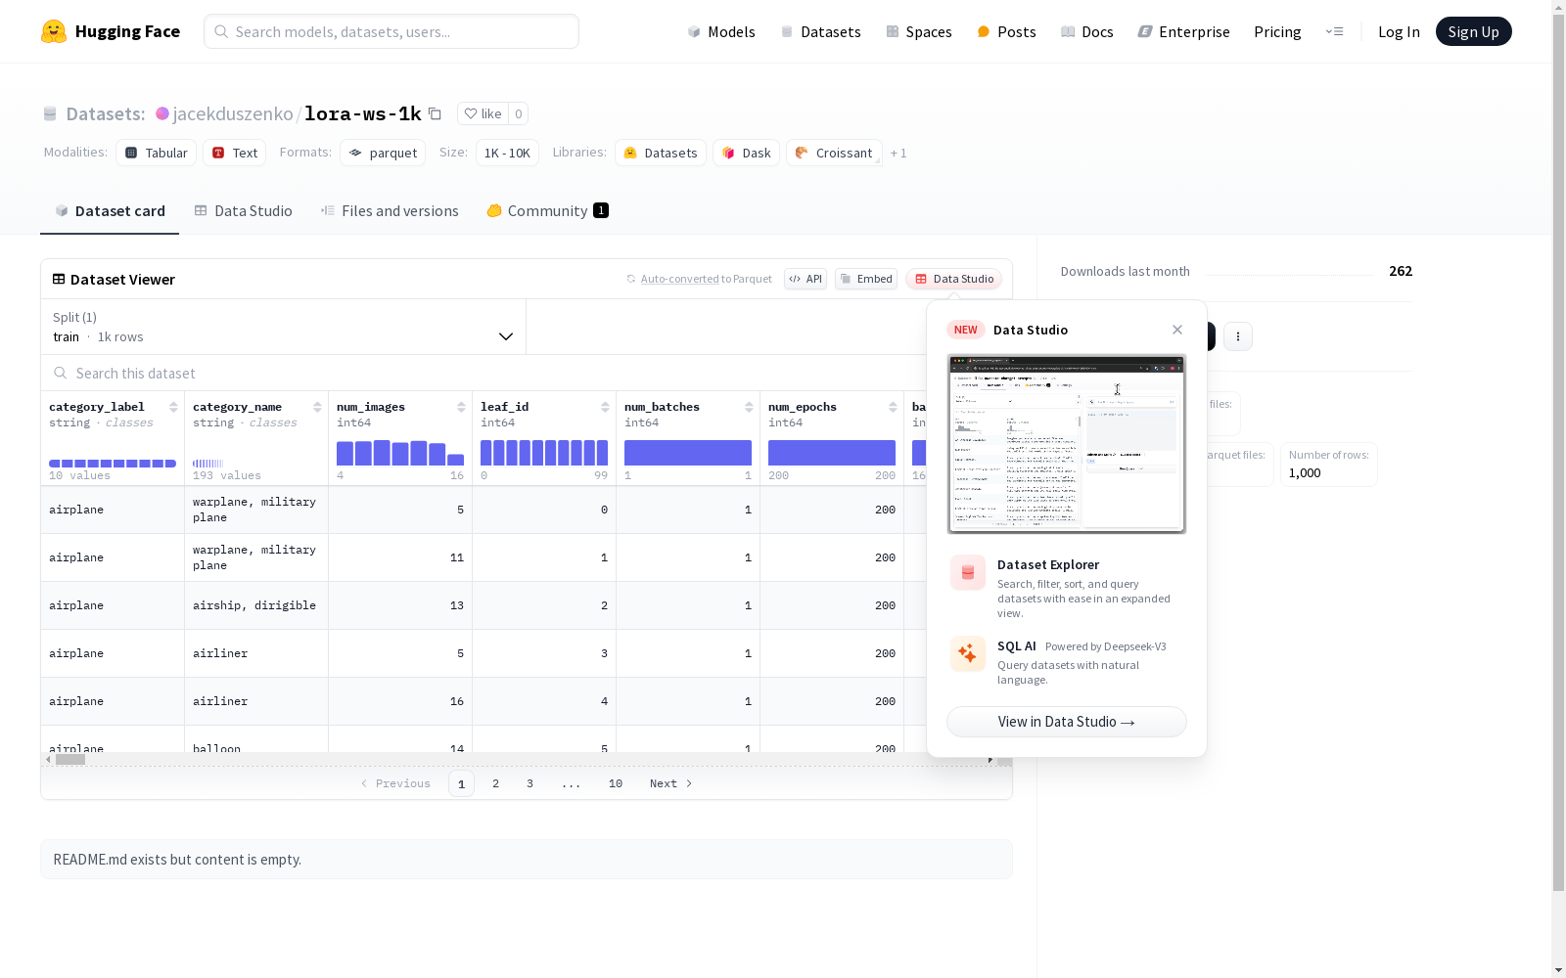
Task: Open Enterprise from the top navigation
Action: click(x=1183, y=31)
